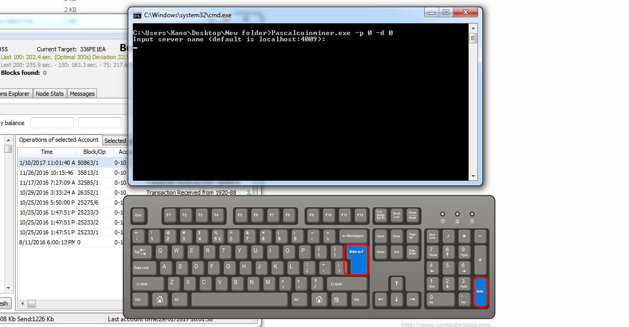Click the Num Lock key on the keypad
Screen dimensions: 629x327
[432, 236]
